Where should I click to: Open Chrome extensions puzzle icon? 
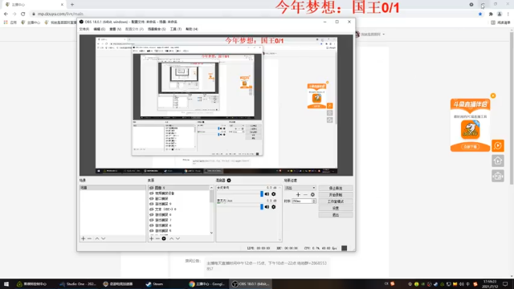tap(491, 14)
